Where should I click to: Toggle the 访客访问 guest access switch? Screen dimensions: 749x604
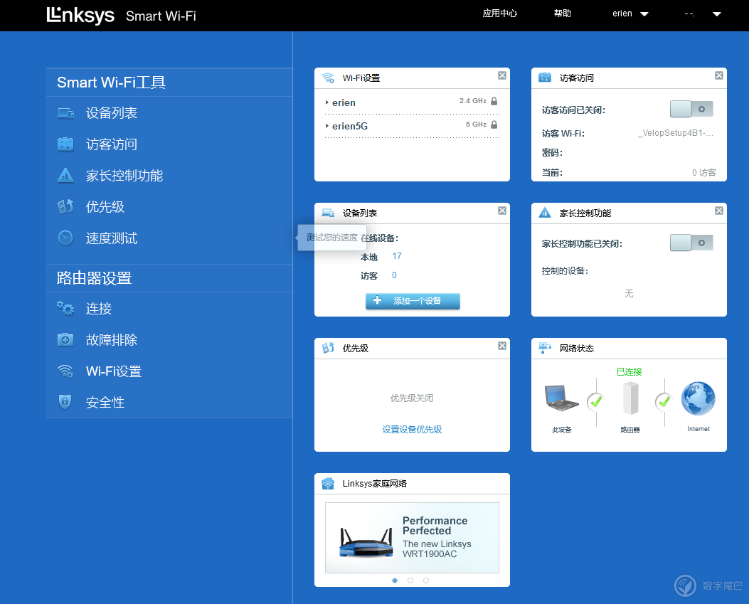coord(691,109)
